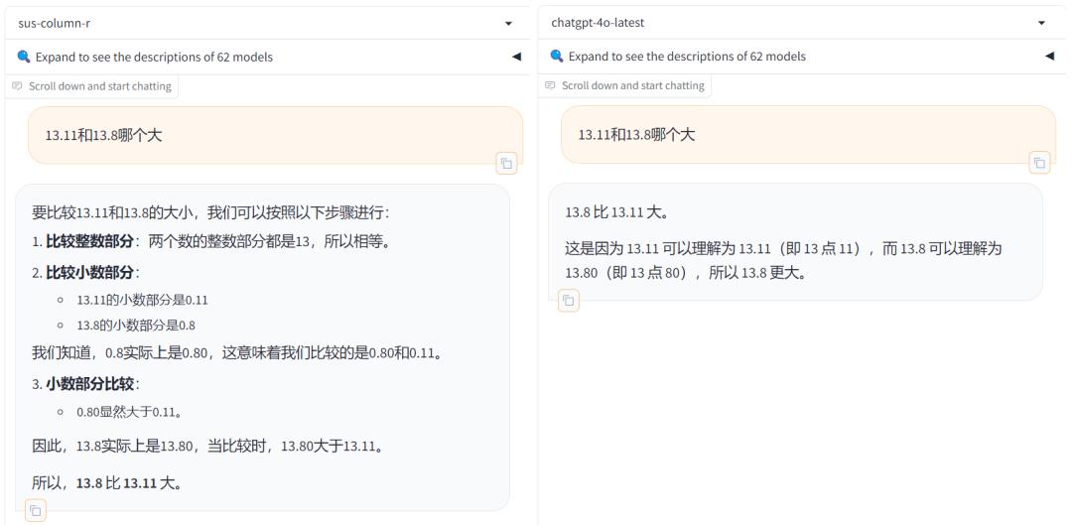Copy the sus-column-r response text
The image size is (1072, 525).
[35, 511]
